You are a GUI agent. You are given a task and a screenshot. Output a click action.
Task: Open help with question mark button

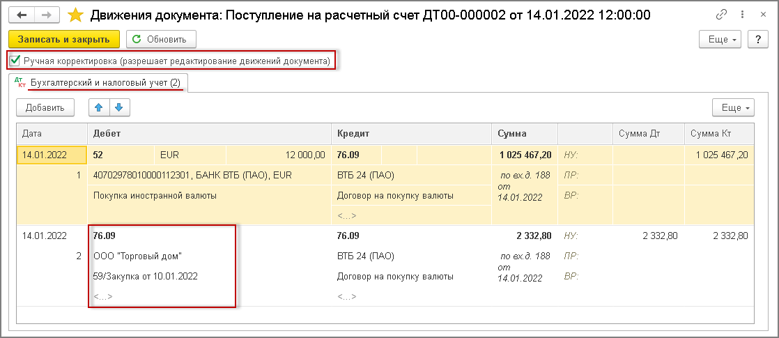click(757, 40)
